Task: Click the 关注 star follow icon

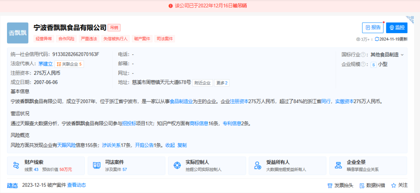Action: click(394, 185)
